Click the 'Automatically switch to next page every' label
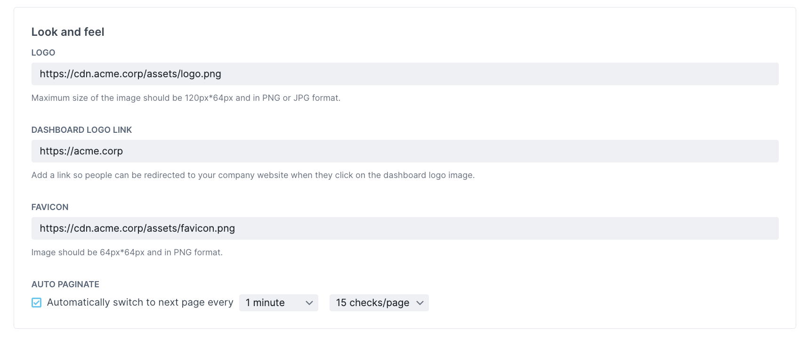The image size is (807, 340). click(140, 303)
